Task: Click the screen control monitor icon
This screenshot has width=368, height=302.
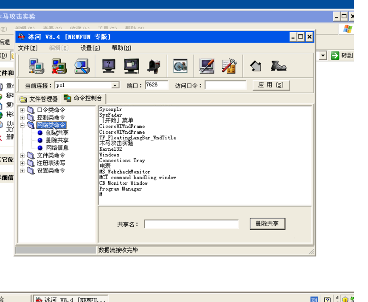Action: [132, 66]
